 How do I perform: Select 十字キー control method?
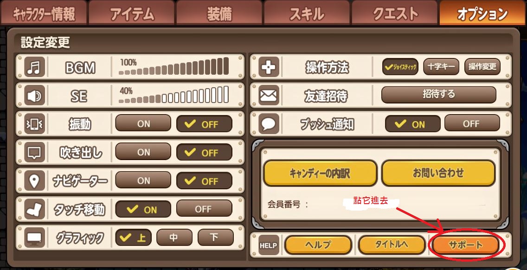pyautogui.click(x=441, y=67)
